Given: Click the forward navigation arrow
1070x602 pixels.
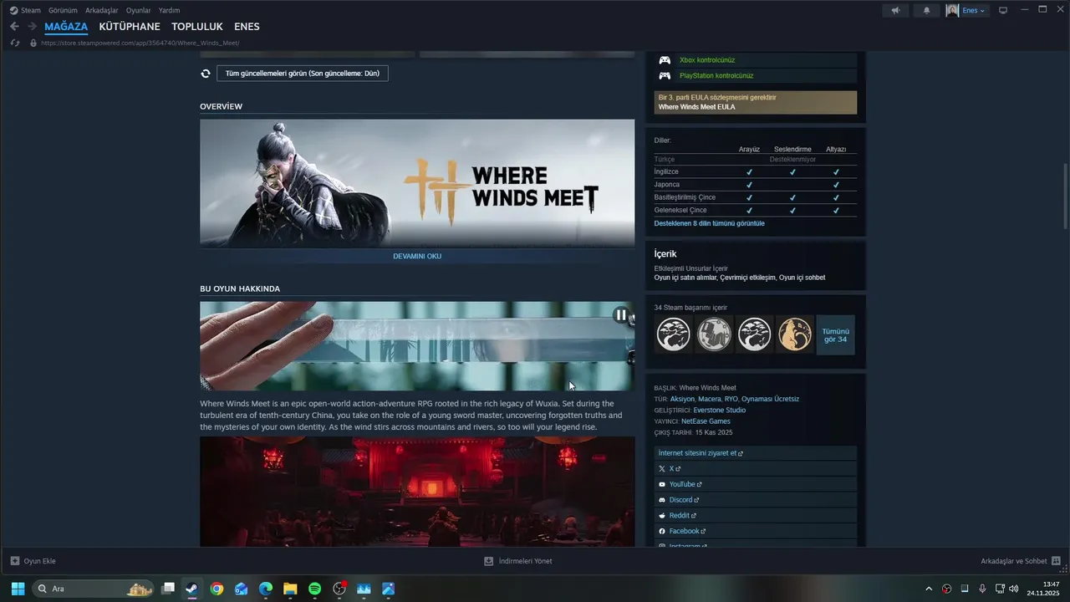Looking at the screenshot, I should 32,27.
